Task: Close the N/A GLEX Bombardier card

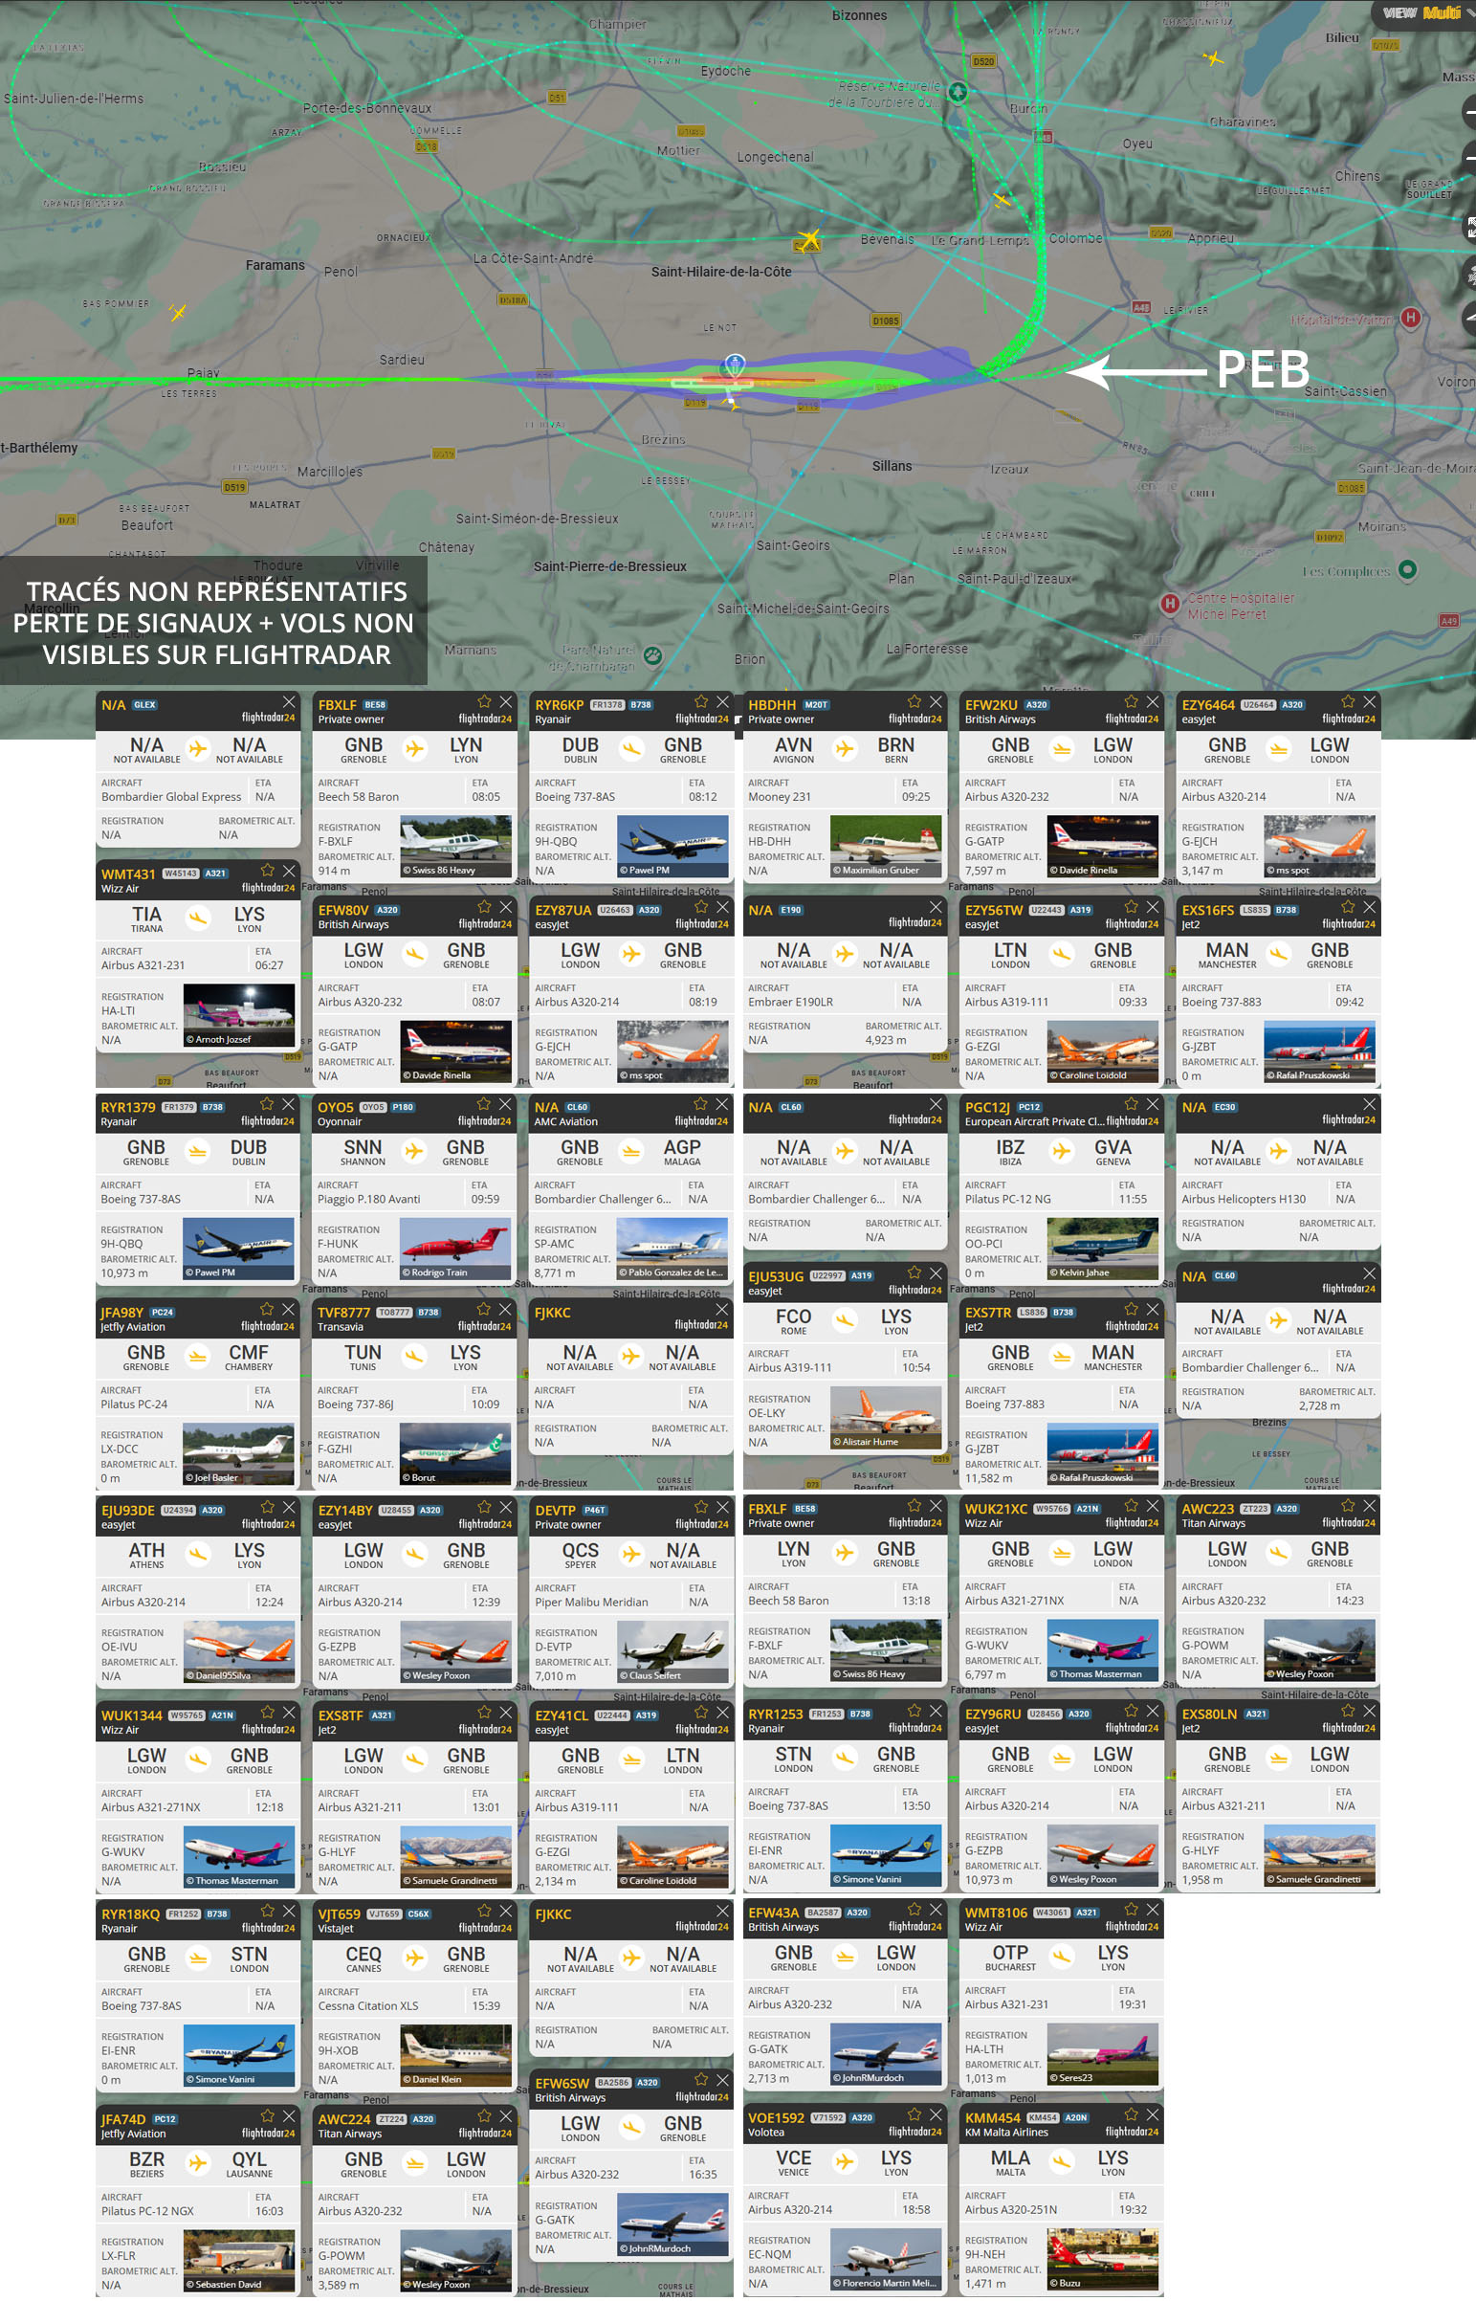Action: coord(289,701)
